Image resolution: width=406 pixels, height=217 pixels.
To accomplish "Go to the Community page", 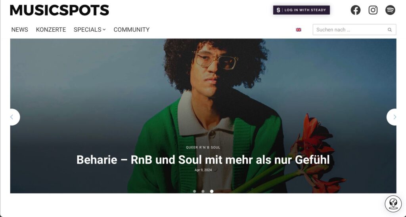I will click(132, 30).
